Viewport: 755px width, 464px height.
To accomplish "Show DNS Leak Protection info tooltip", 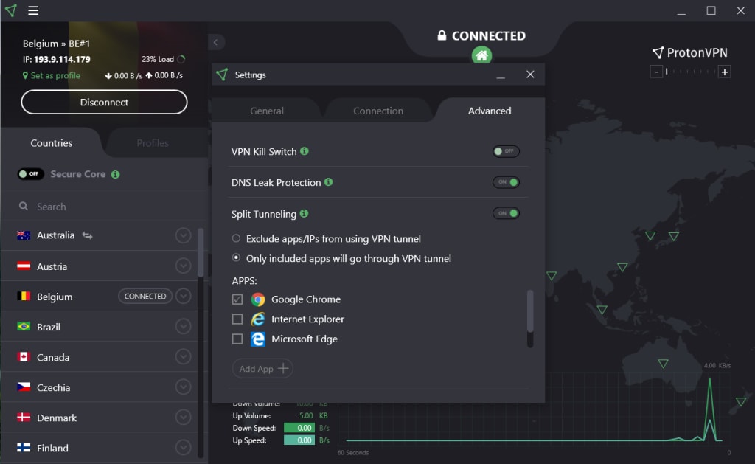I will click(x=328, y=181).
